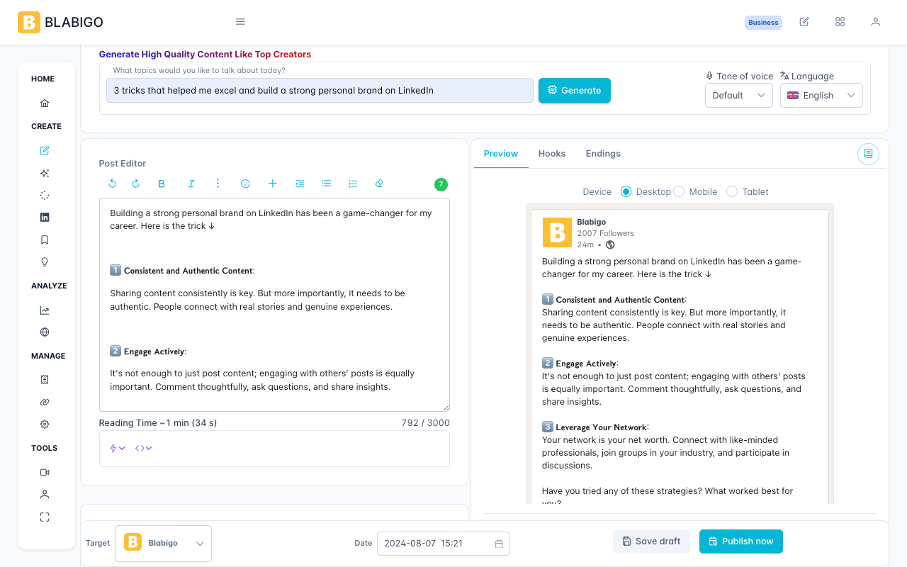Viewport: 907px width, 567px height.
Task: Open the receipt/document icon under Manage
Action: tap(45, 380)
